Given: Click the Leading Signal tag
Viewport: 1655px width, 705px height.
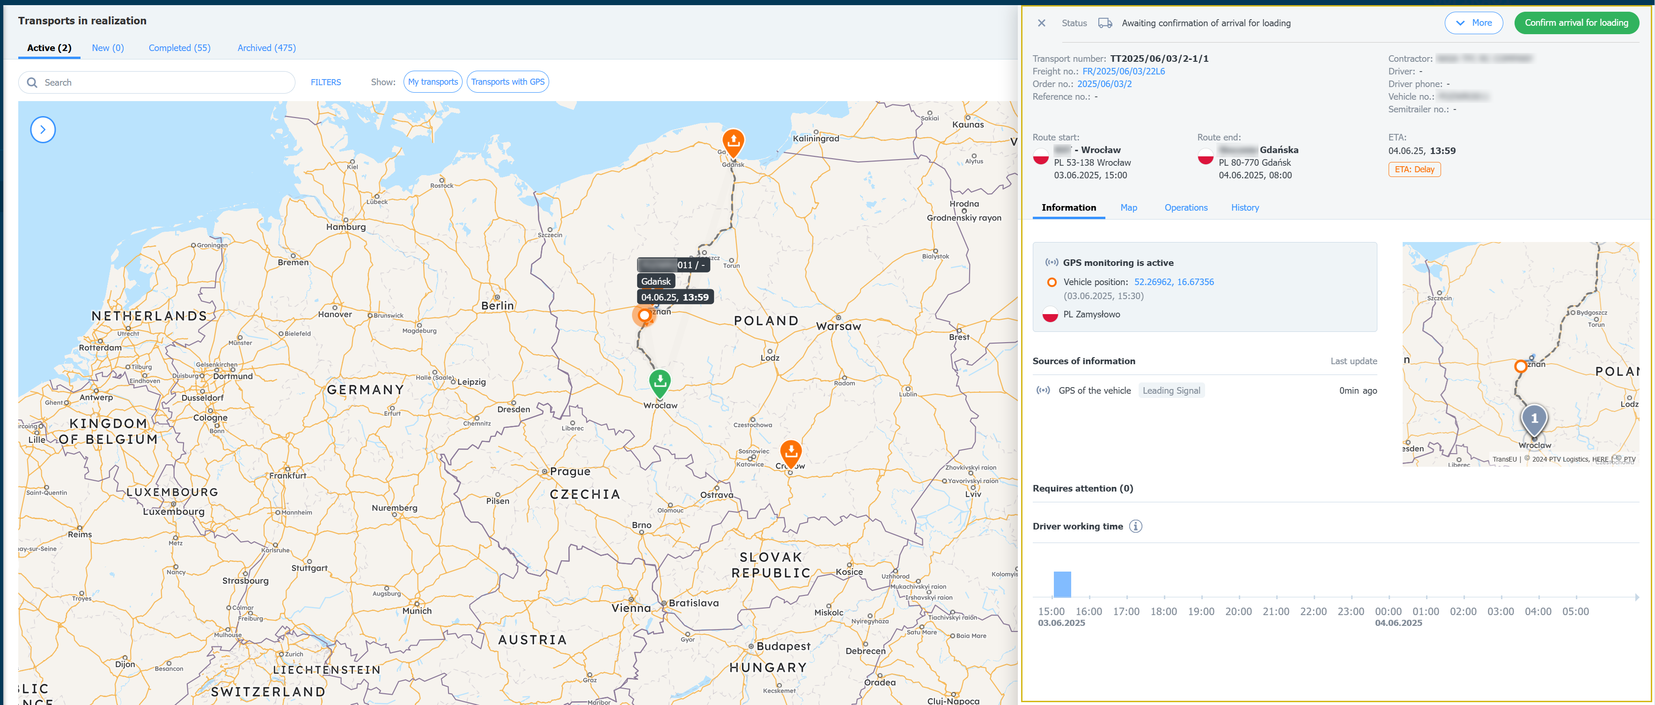Looking at the screenshot, I should 1170,391.
